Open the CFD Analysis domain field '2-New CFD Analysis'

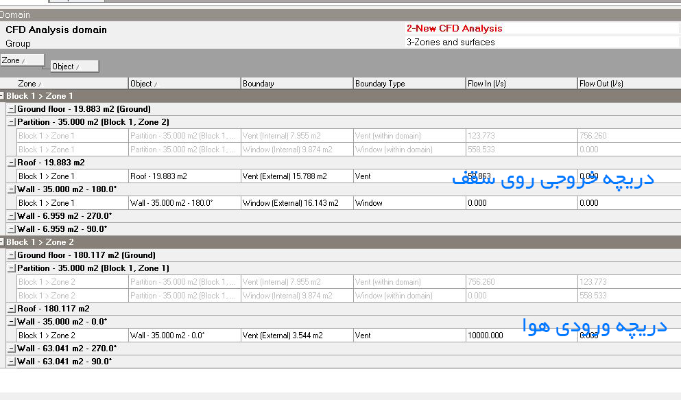(542, 29)
